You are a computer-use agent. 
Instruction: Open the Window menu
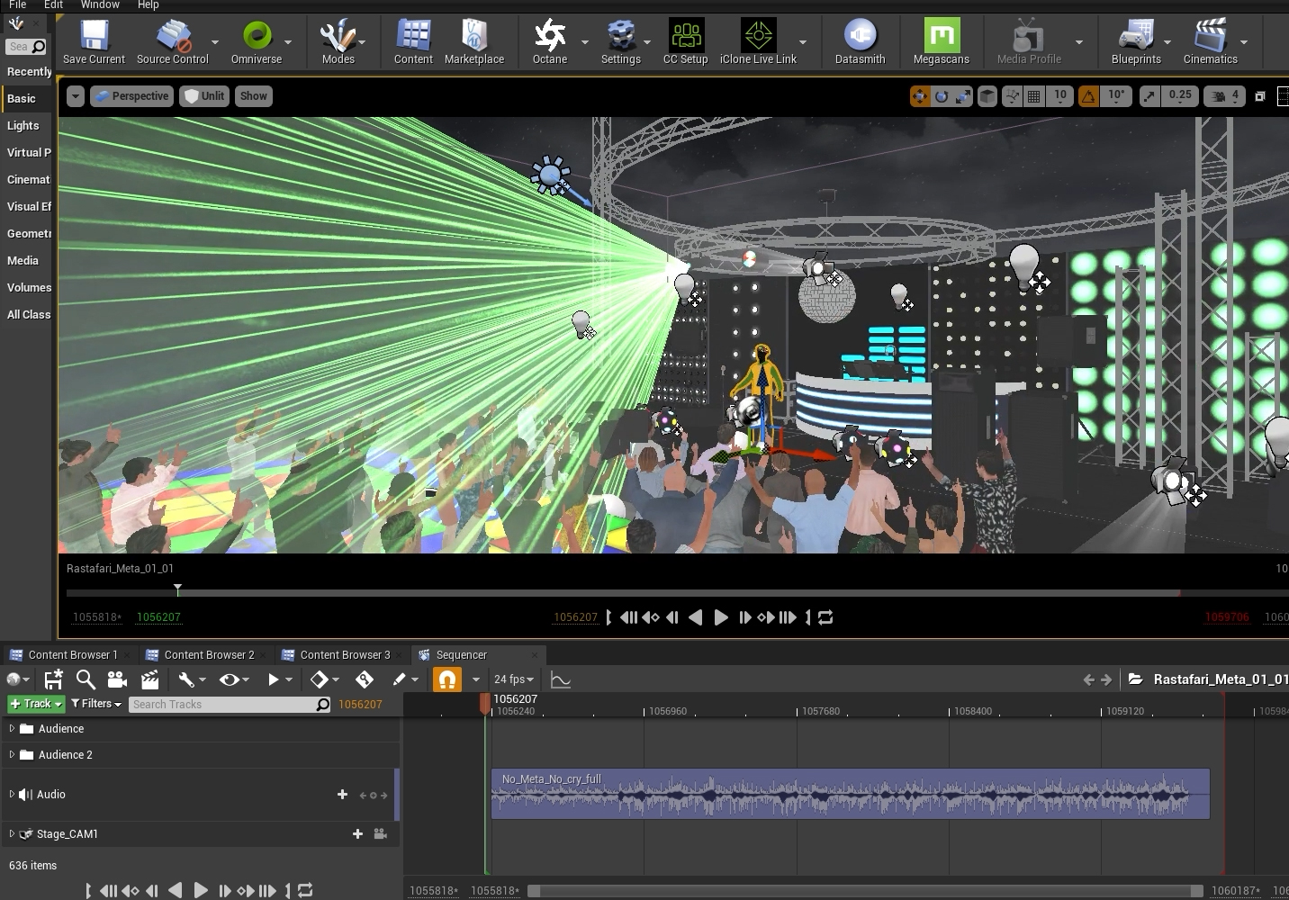pos(100,4)
